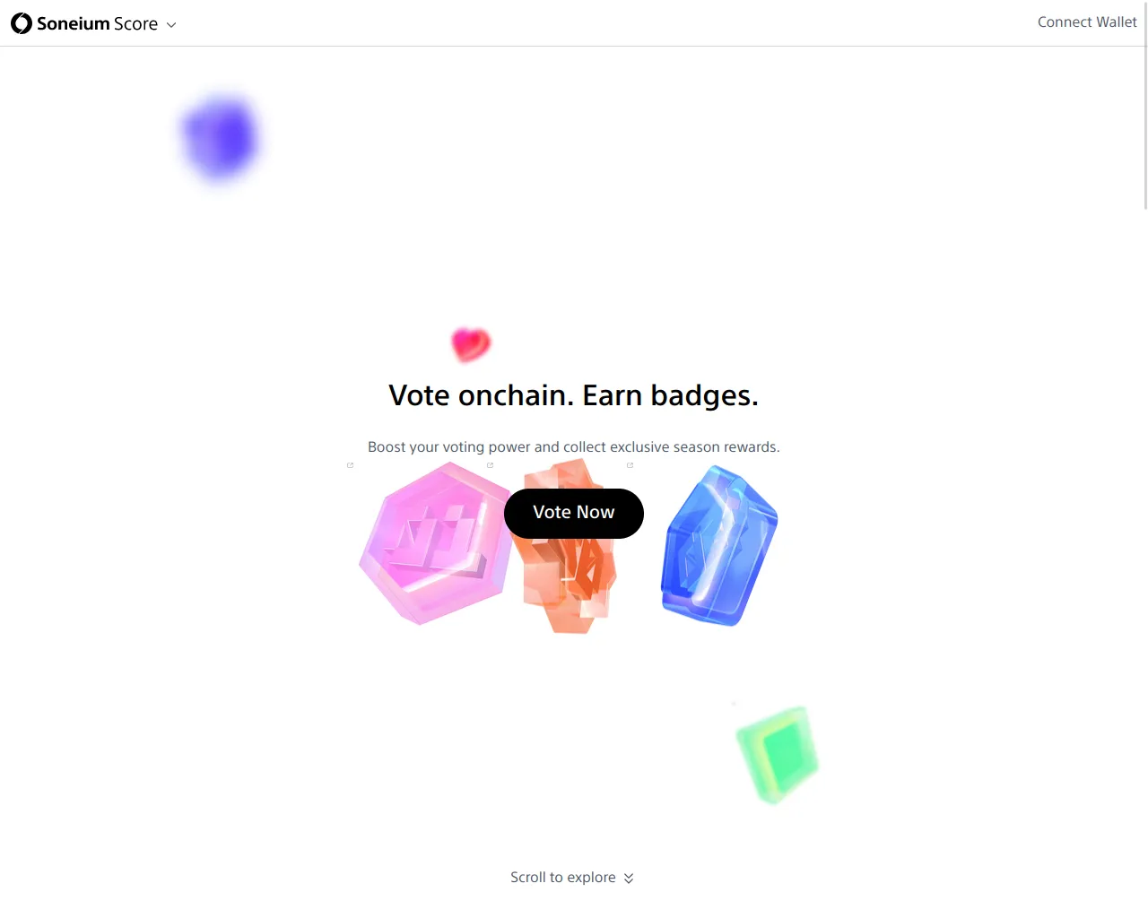The width and height of the screenshot is (1148, 918).
Task: Click the Boost your voting power subtitle
Action: pos(574,446)
